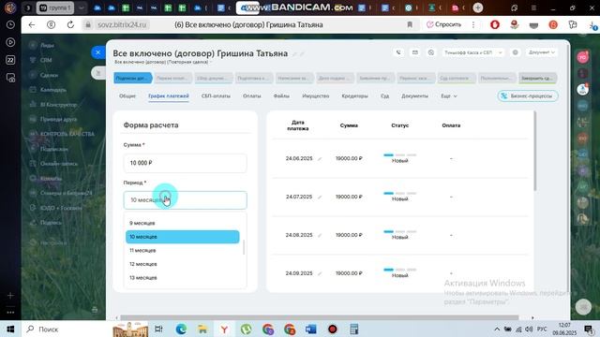Click the sovz.bitrix24.ru address field

(x=122, y=25)
